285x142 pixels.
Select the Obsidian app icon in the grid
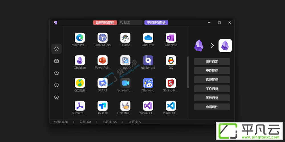[x=80, y=60]
